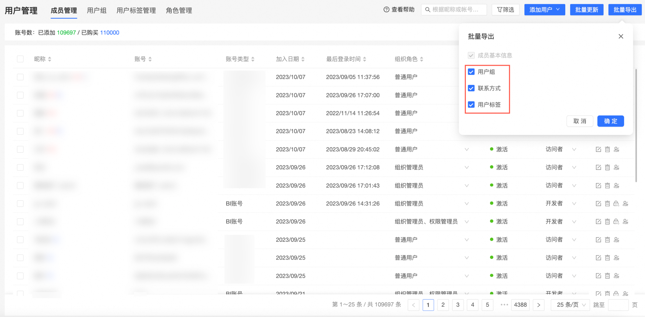
Task: Click disable-user icon for 17:01:43 login row
Action: coord(617,185)
